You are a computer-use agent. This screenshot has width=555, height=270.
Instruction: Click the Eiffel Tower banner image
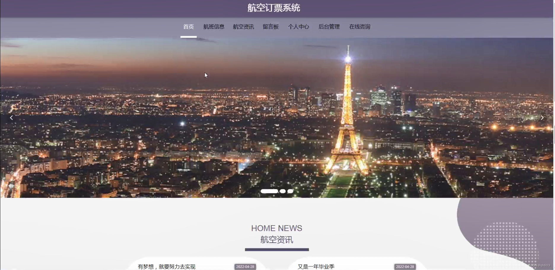coord(277,118)
